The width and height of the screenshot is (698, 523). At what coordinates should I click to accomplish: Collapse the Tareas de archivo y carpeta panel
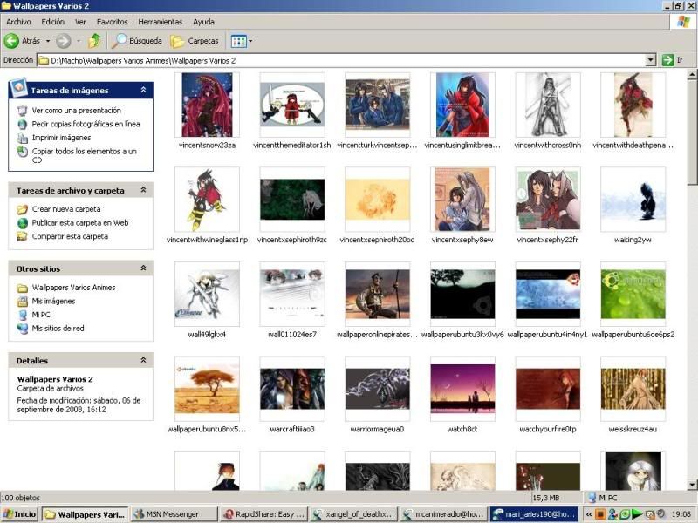(143, 190)
